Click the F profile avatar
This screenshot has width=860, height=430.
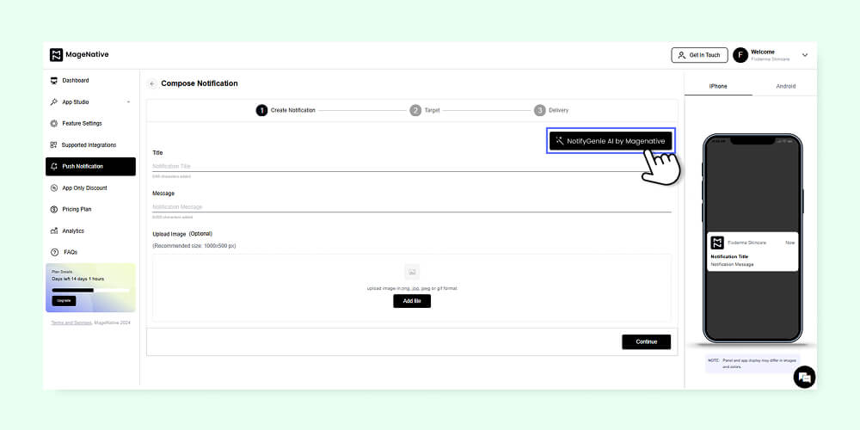coord(740,55)
